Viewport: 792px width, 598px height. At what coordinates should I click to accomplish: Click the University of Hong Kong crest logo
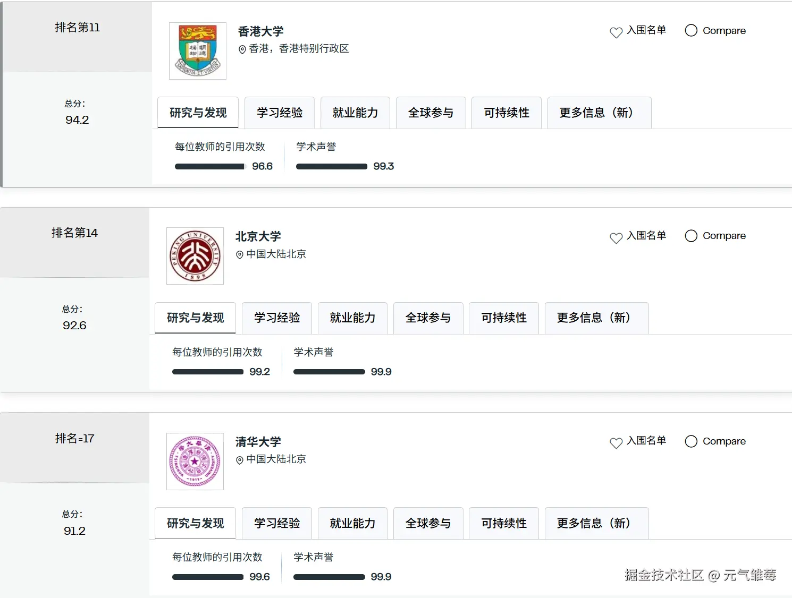pos(198,51)
